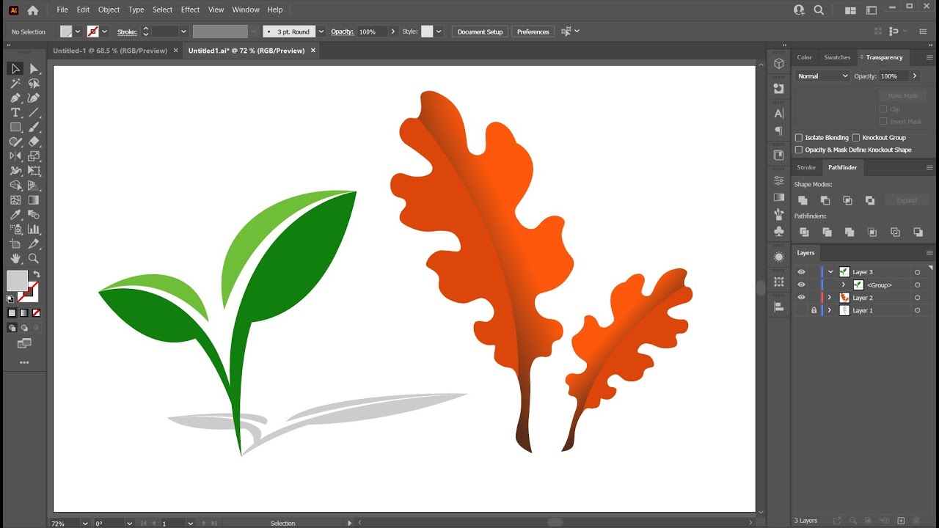Click the Document Setup button
Image resolution: width=939 pixels, height=528 pixels.
(x=480, y=32)
